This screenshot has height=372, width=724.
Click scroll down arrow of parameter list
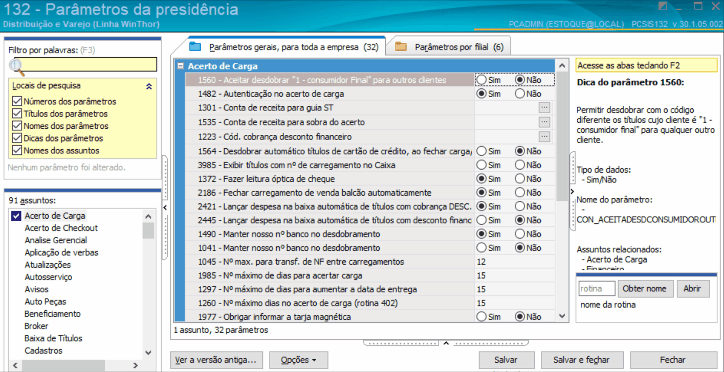[x=562, y=316]
